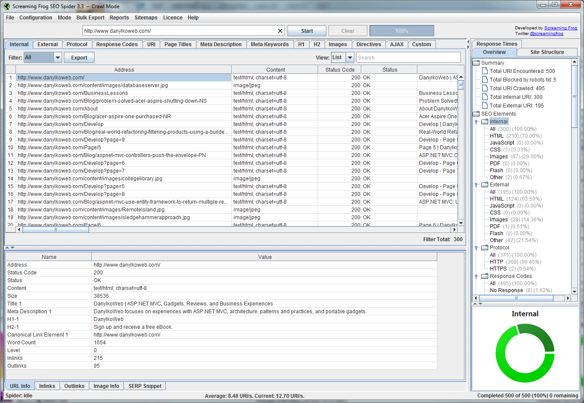Click the clear URL X icon
This screenshot has height=403, width=584.
(x=280, y=31)
